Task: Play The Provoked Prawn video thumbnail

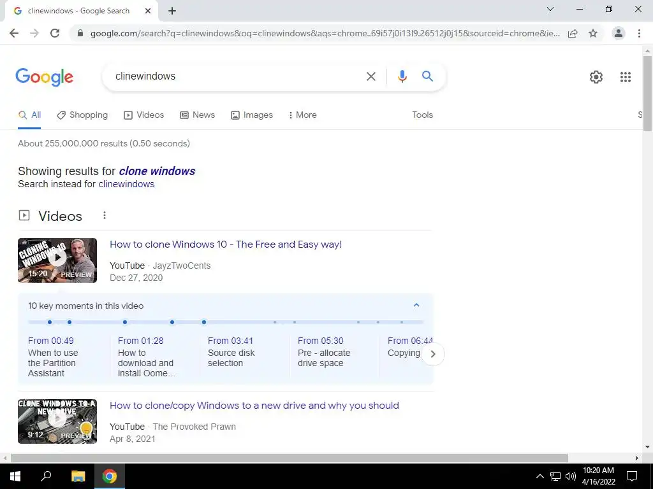Action: (57, 422)
